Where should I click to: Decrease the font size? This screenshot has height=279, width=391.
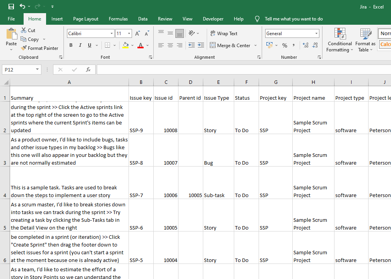(x=147, y=33)
